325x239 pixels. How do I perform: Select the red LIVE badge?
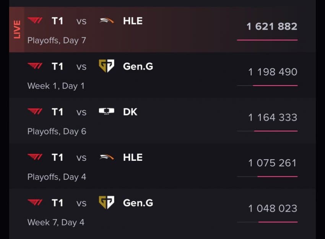pos(17,29)
